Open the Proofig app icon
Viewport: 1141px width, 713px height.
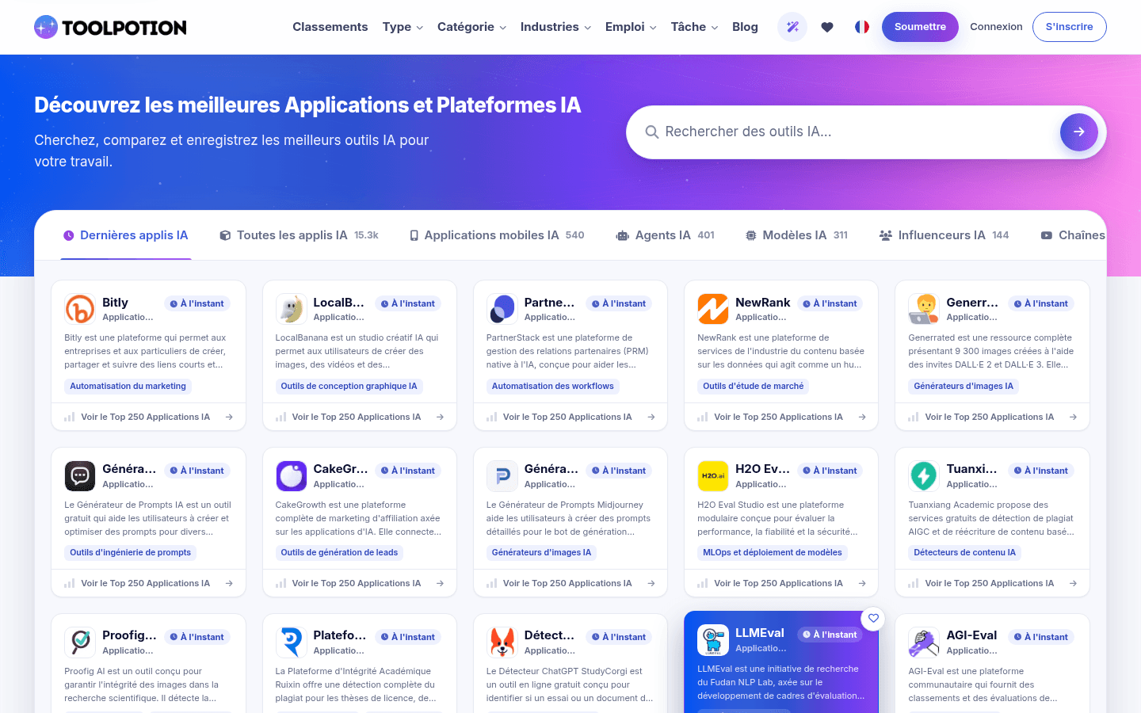pos(80,642)
